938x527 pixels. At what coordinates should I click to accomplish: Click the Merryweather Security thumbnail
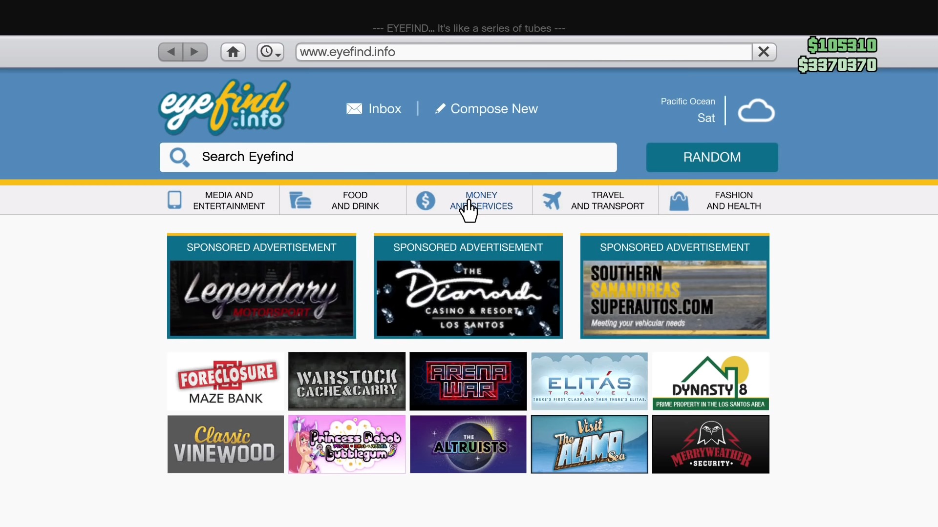[x=711, y=444]
